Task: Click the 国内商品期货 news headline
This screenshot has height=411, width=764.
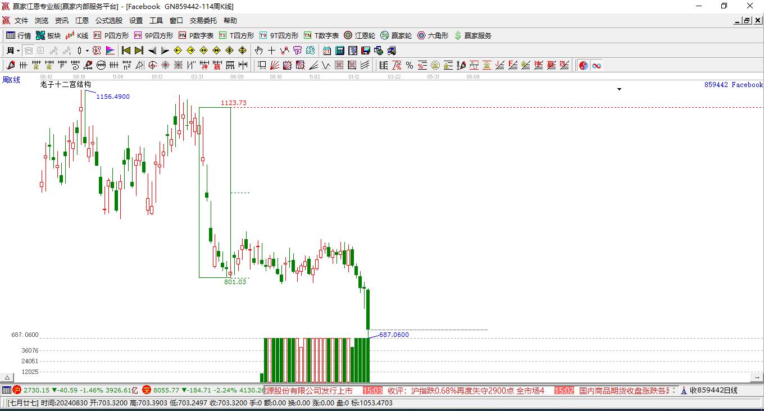Action: (625, 390)
